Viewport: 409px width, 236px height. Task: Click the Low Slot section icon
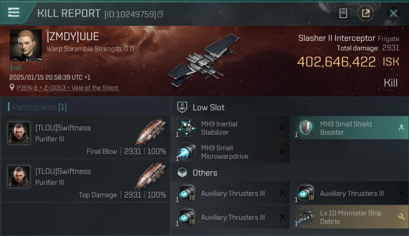pos(182,107)
